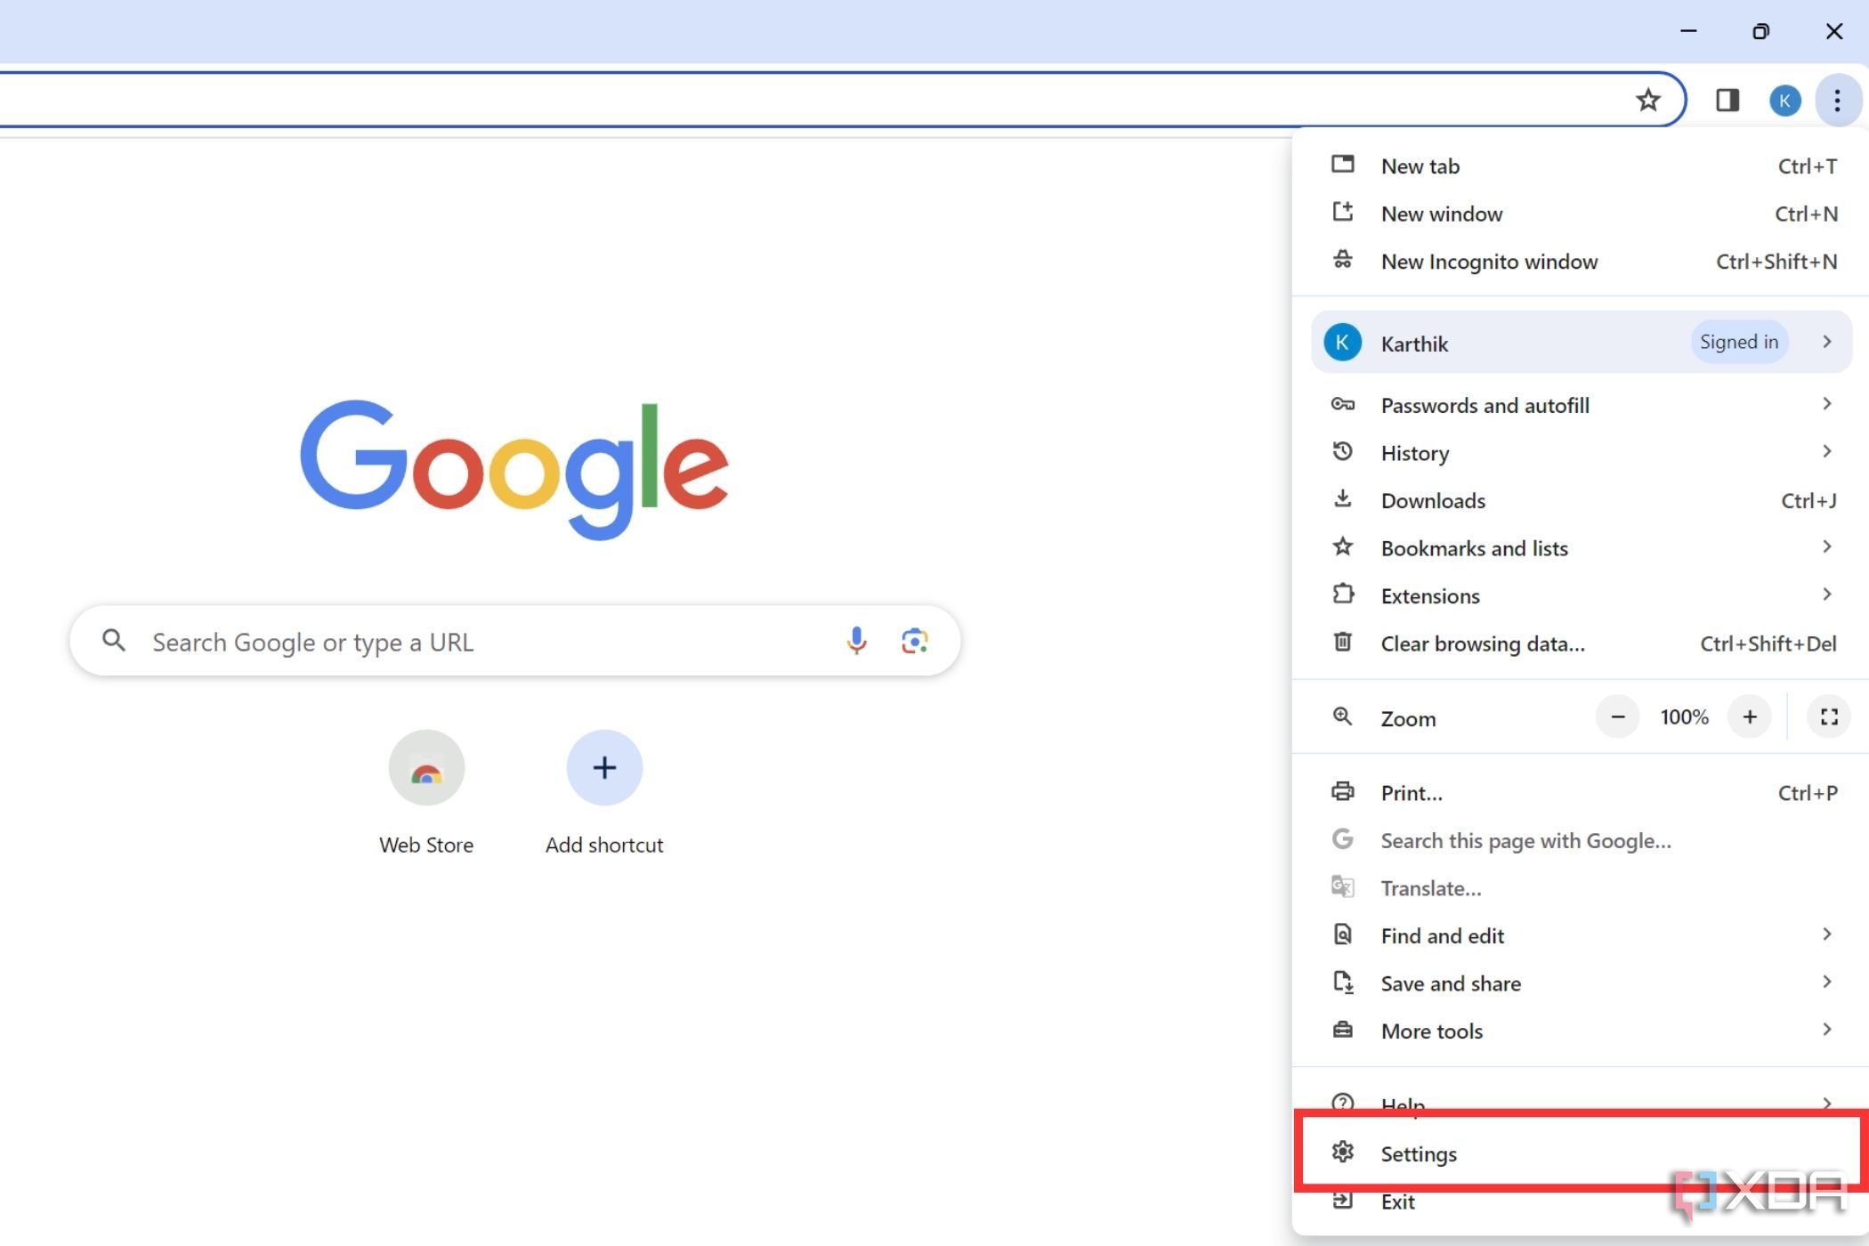Click the Passwords and autofill icon
The image size is (1869, 1246).
[1342, 405]
